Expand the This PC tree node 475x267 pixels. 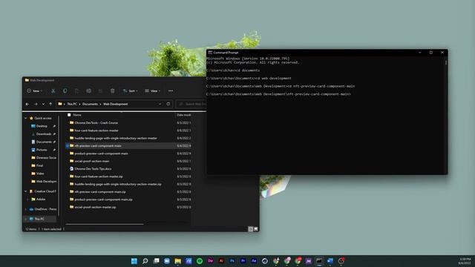click(x=26, y=219)
